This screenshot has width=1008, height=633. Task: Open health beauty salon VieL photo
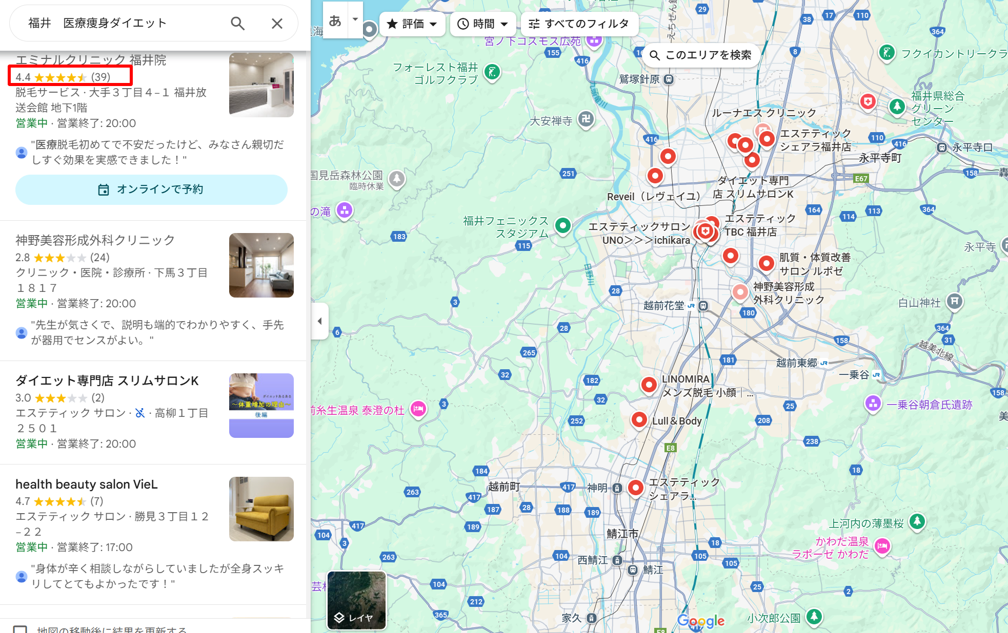pos(261,509)
